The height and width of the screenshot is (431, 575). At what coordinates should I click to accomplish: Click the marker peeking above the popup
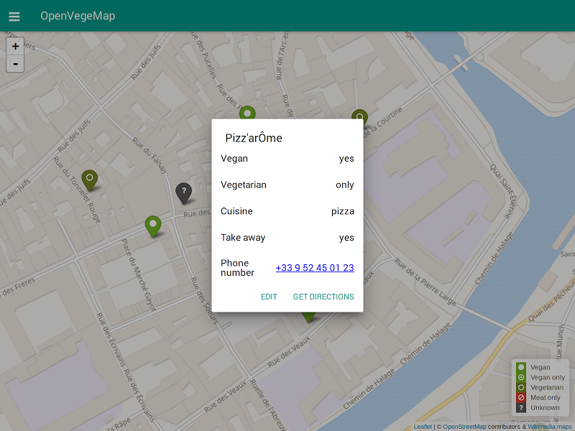point(247,113)
